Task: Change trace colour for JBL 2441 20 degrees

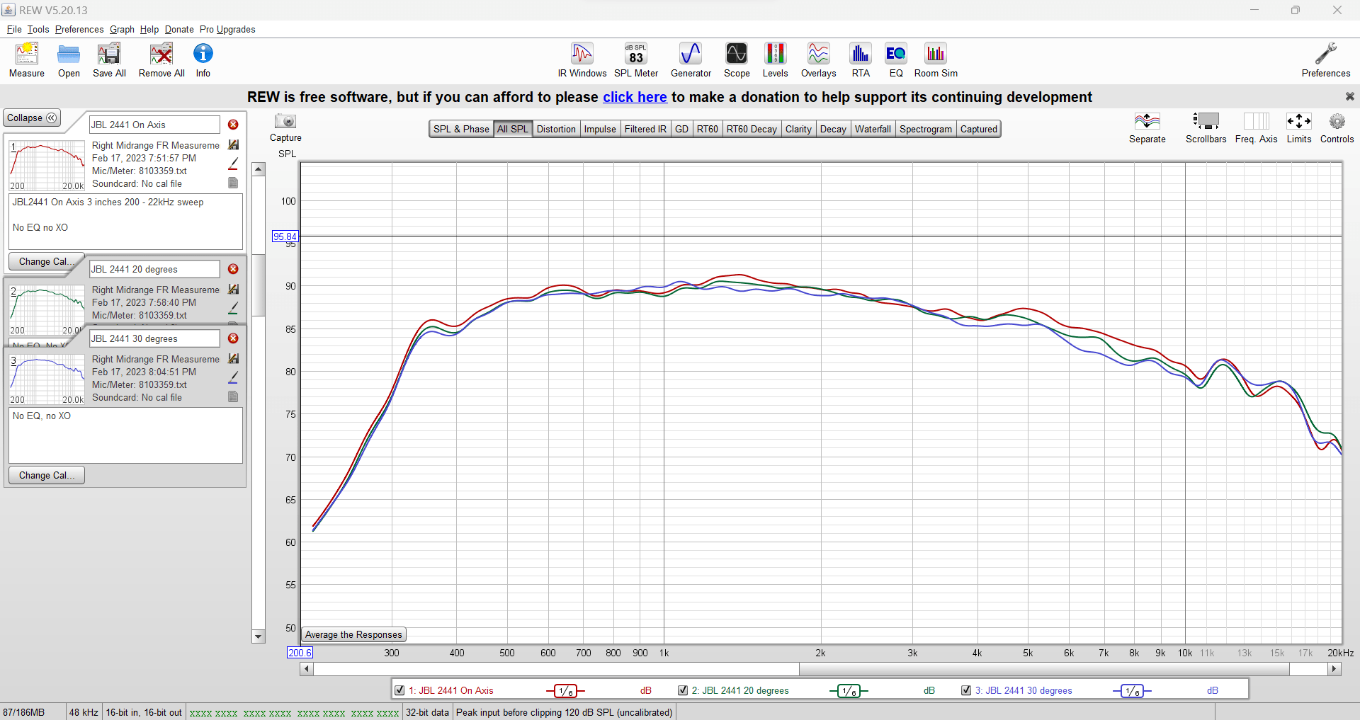Action: pyautogui.click(x=233, y=309)
